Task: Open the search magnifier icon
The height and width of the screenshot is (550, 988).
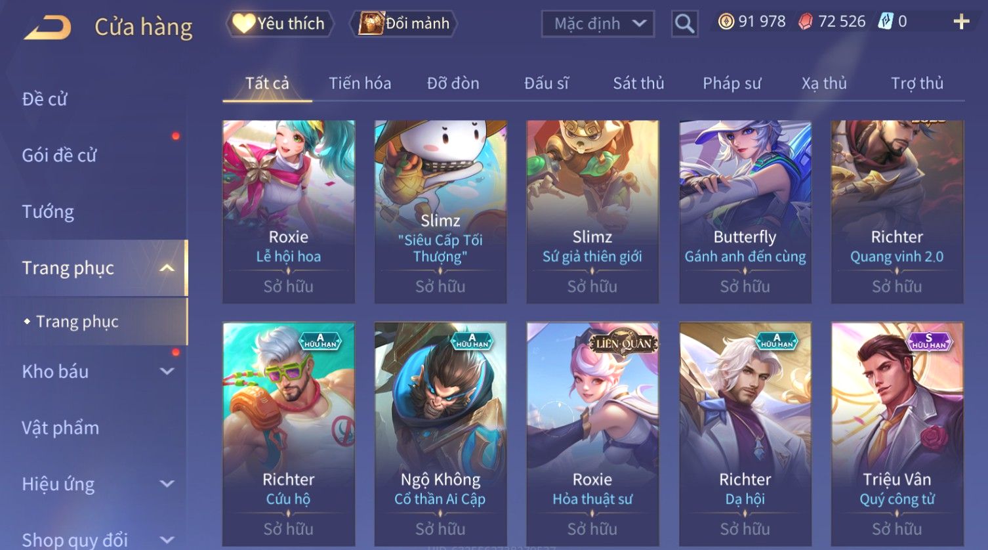Action: 684,24
